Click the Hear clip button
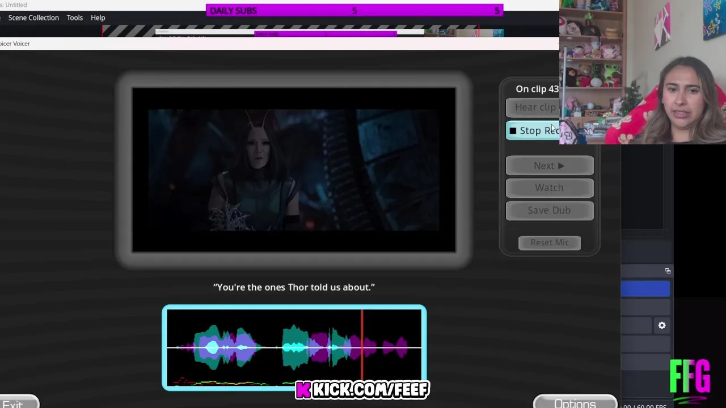The height and width of the screenshot is (408, 726). point(533,107)
